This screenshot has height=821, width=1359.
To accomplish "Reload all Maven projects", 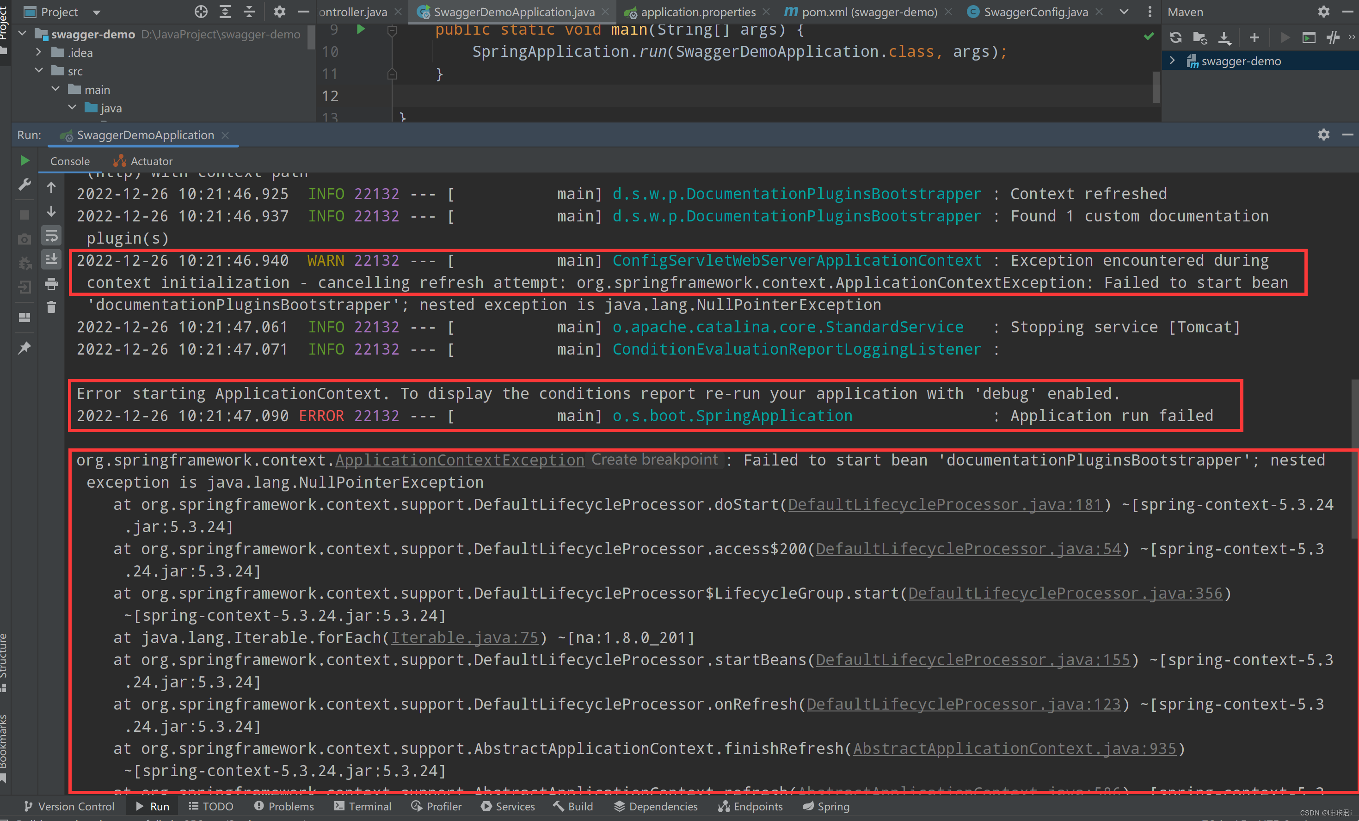I will tap(1176, 37).
